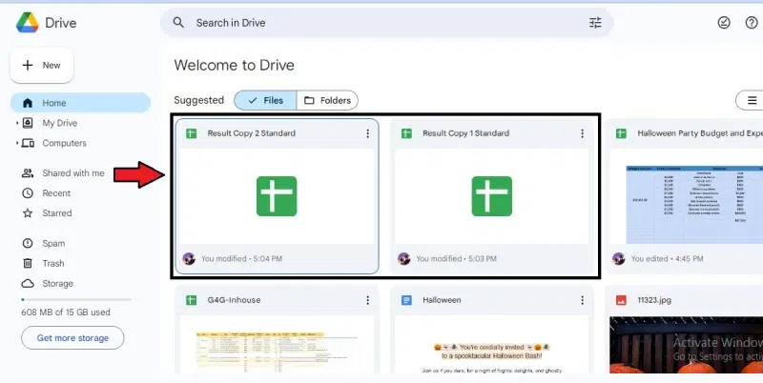The height and width of the screenshot is (383, 763).
Task: Open advanced search filter options icon
Action: click(x=595, y=22)
